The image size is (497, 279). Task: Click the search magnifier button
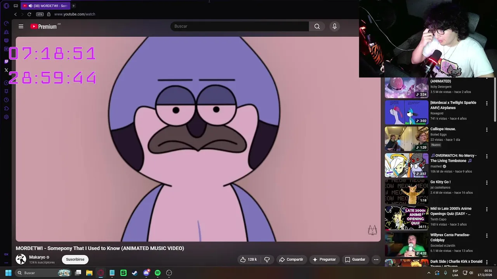(x=317, y=26)
